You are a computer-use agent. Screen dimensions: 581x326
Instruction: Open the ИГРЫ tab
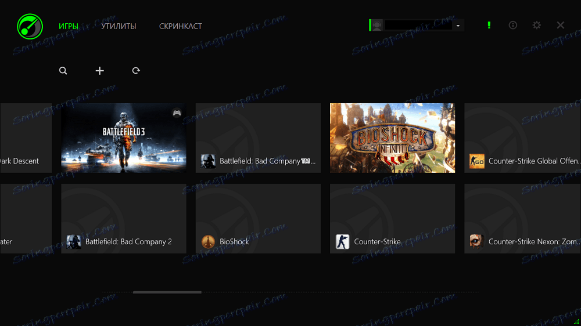[x=69, y=26]
